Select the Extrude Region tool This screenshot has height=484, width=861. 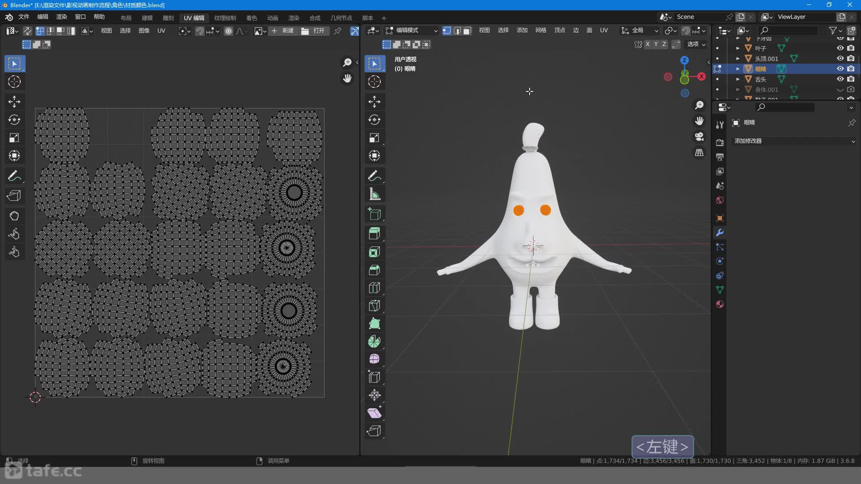point(374,233)
